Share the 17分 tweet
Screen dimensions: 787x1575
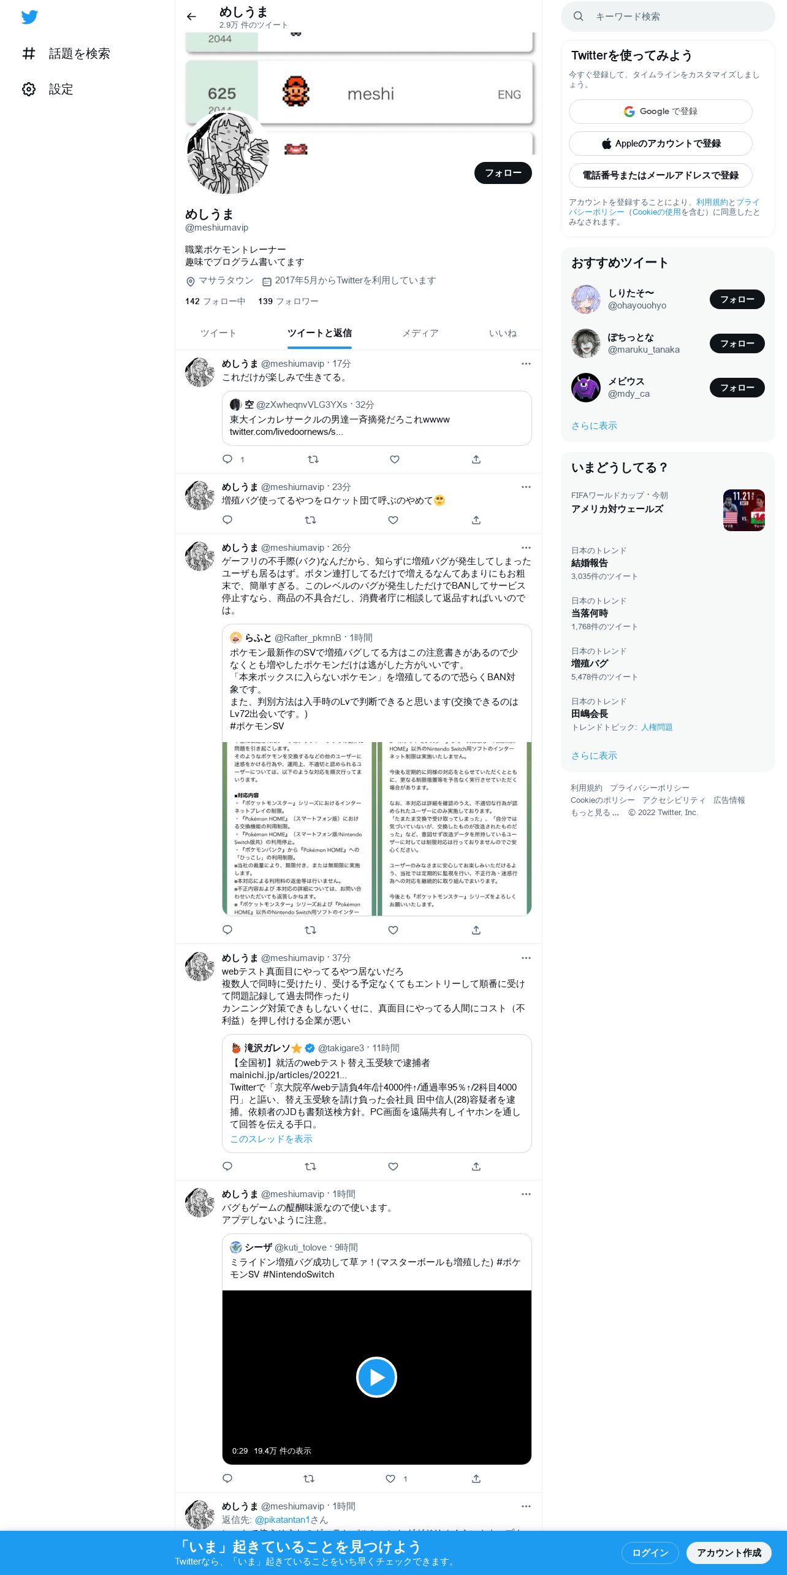pos(476,459)
